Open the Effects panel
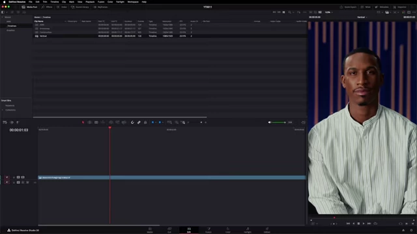 point(47,7)
